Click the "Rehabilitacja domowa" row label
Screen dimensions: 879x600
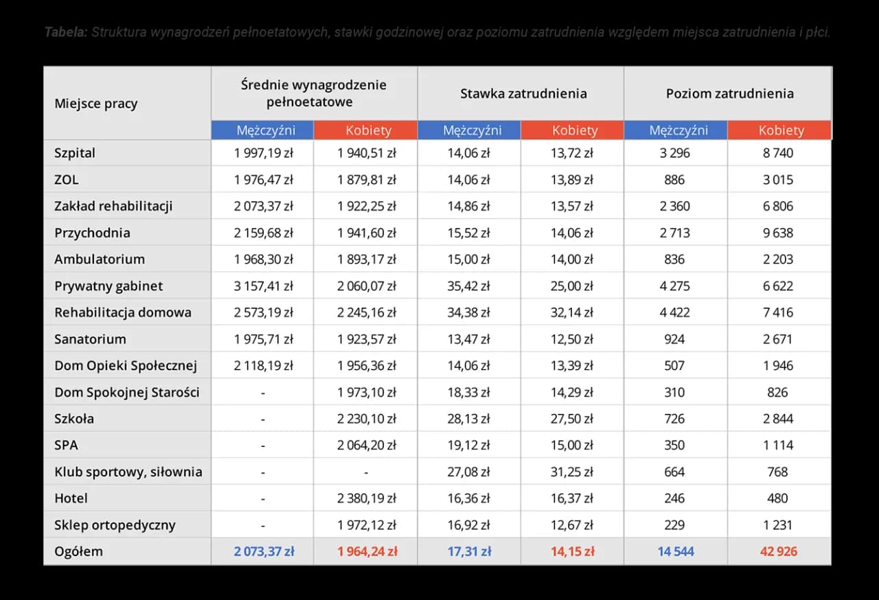(123, 312)
